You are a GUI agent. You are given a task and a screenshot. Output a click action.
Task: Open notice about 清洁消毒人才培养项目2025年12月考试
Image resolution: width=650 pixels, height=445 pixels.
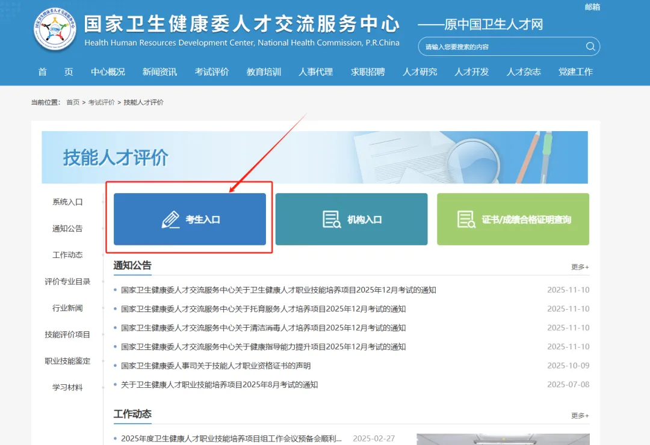click(x=263, y=328)
